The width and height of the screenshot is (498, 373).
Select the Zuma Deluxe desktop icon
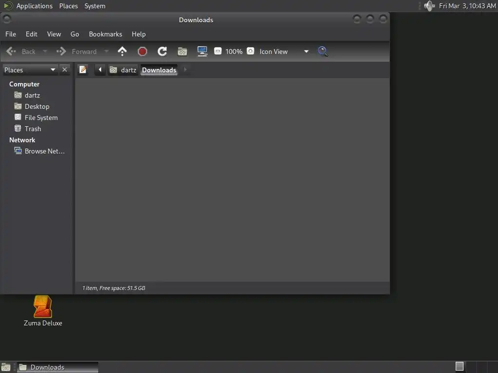(x=43, y=311)
